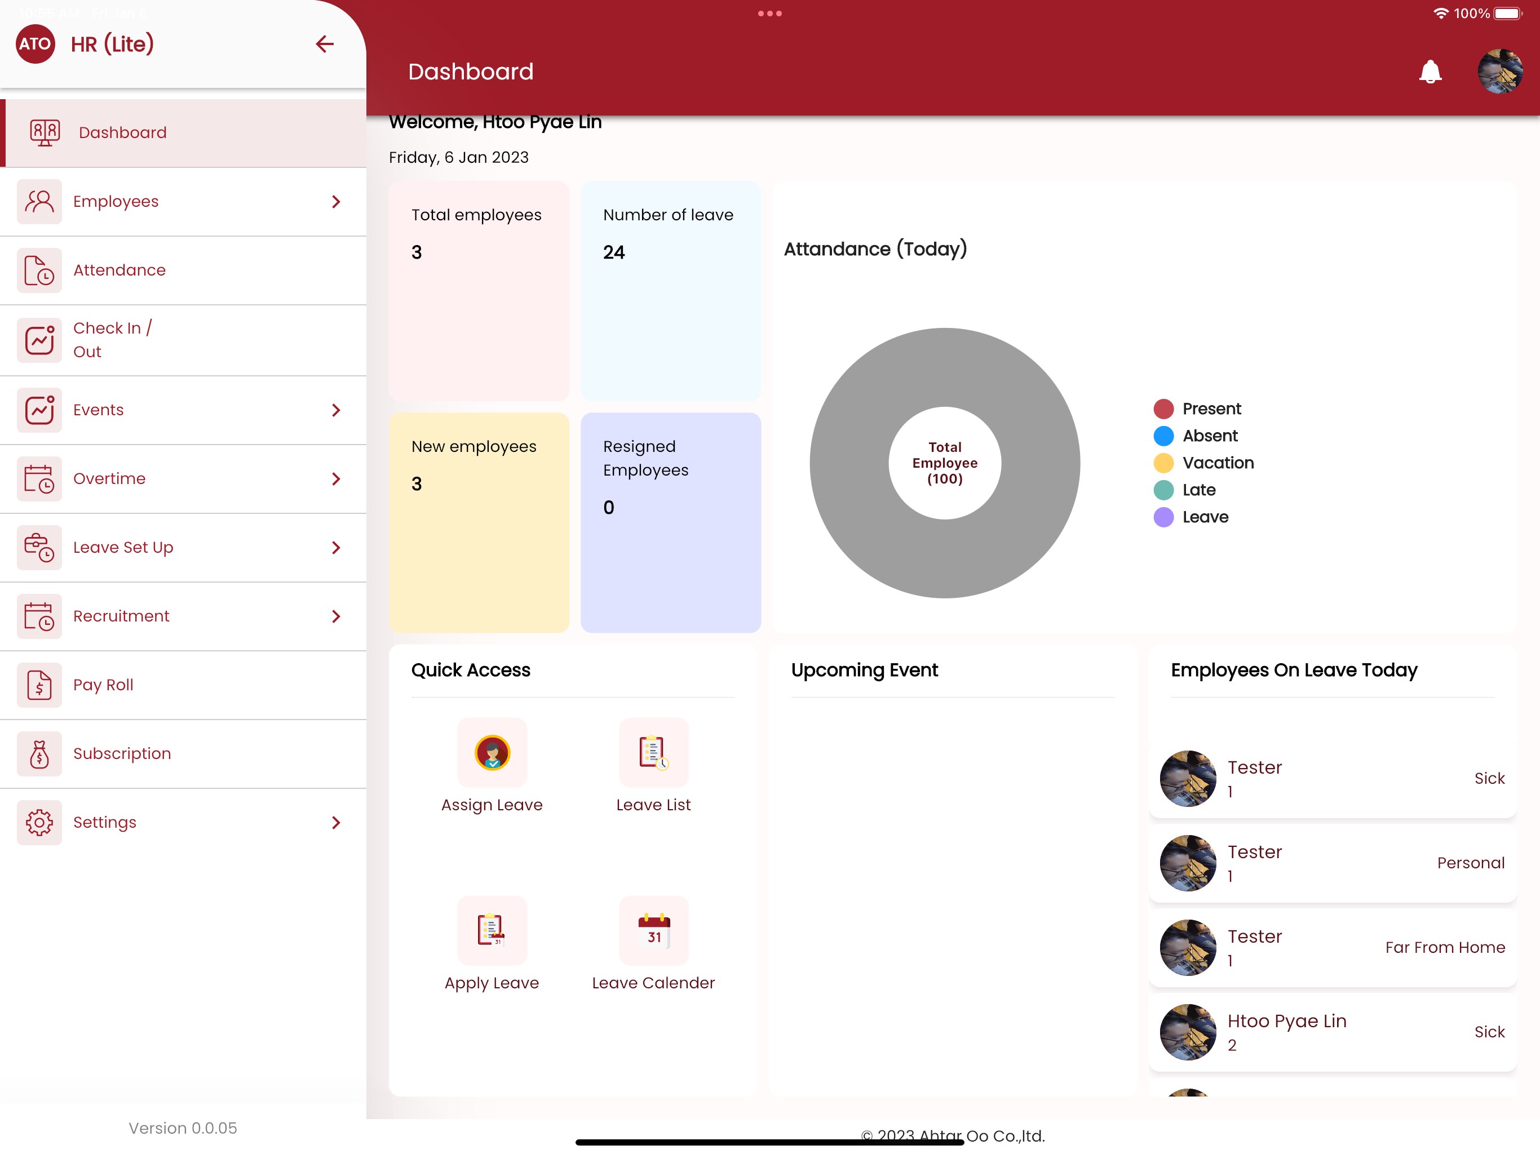Open the Leave Calender icon
Screen dimensions: 1540x1154
coord(653,930)
